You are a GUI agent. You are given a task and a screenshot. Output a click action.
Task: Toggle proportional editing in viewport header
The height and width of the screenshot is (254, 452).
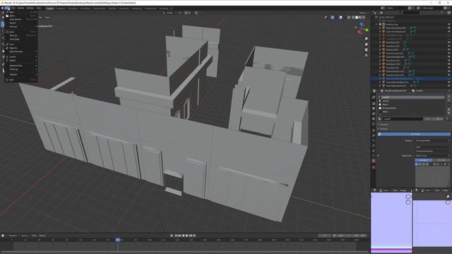point(196,13)
